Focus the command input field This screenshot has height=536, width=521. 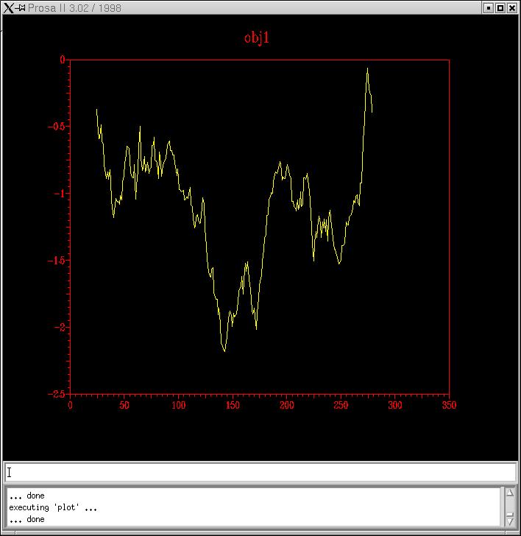pyautogui.click(x=260, y=473)
